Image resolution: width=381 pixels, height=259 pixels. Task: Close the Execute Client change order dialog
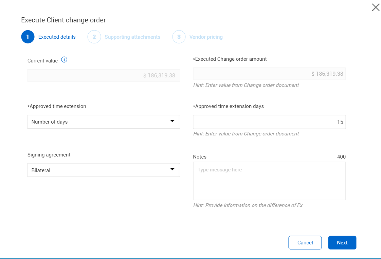tap(376, 7)
